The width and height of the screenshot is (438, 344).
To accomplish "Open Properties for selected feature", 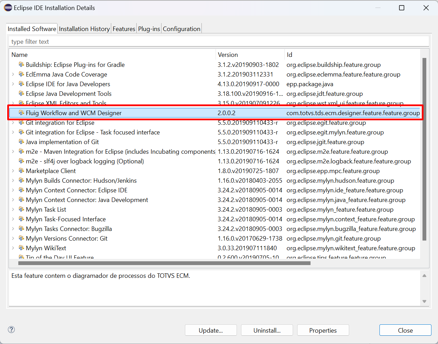I will click(x=323, y=330).
